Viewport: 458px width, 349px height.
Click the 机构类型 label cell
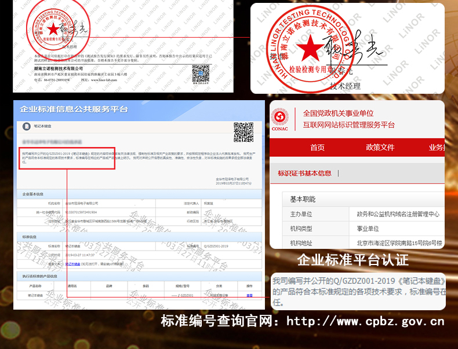(x=316, y=228)
